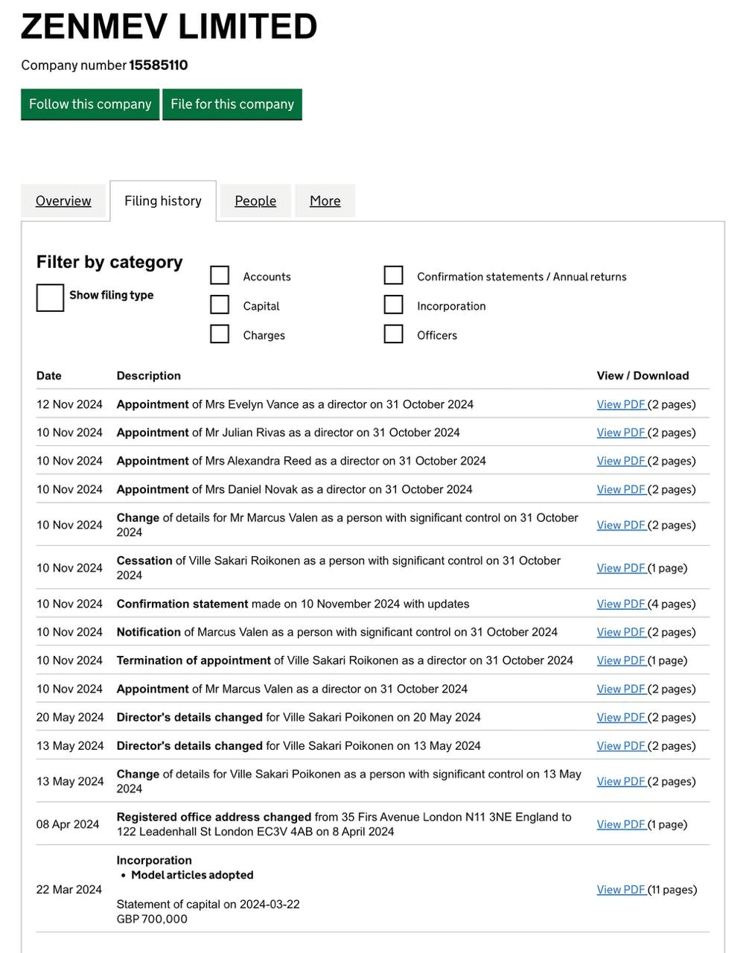Download the 11-page Incorporation PDF
Image resolution: width=749 pixels, height=953 pixels.
(621, 890)
